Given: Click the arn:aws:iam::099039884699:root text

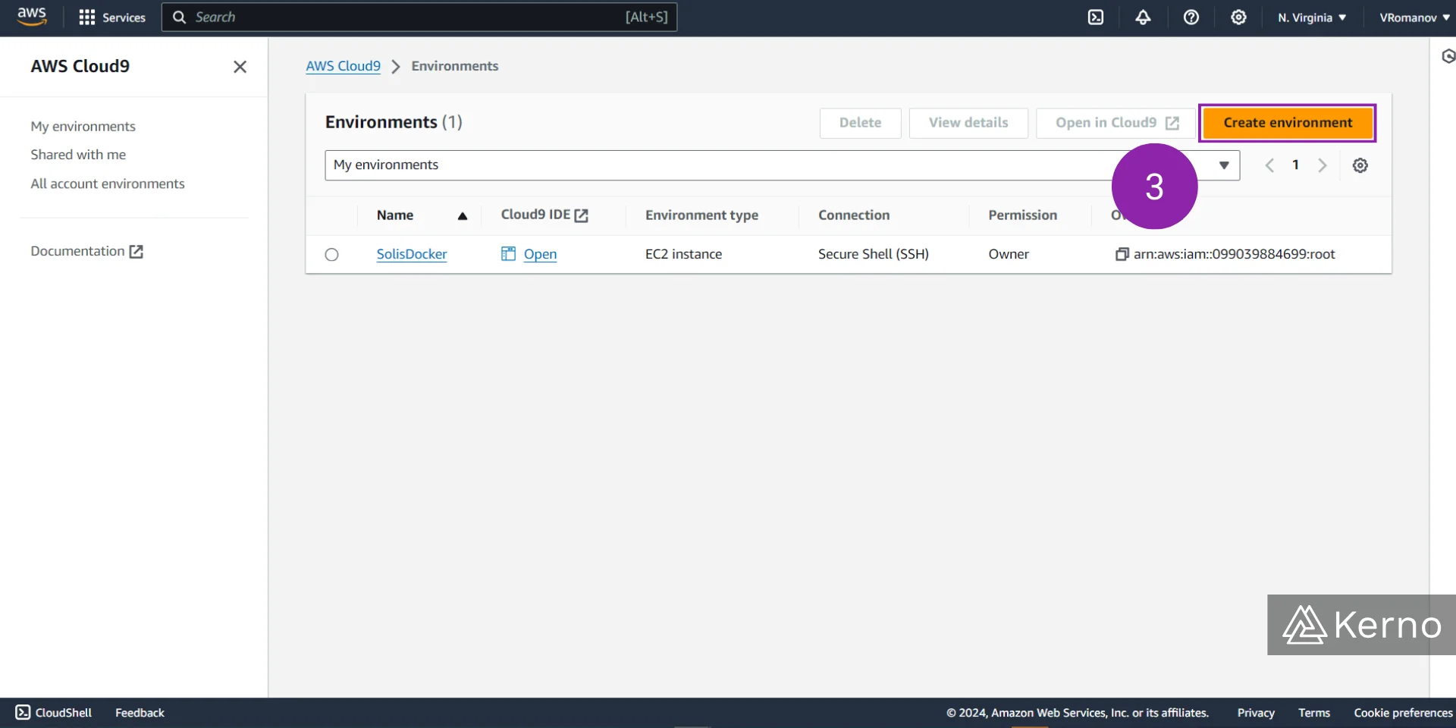Looking at the screenshot, I should tap(1234, 255).
